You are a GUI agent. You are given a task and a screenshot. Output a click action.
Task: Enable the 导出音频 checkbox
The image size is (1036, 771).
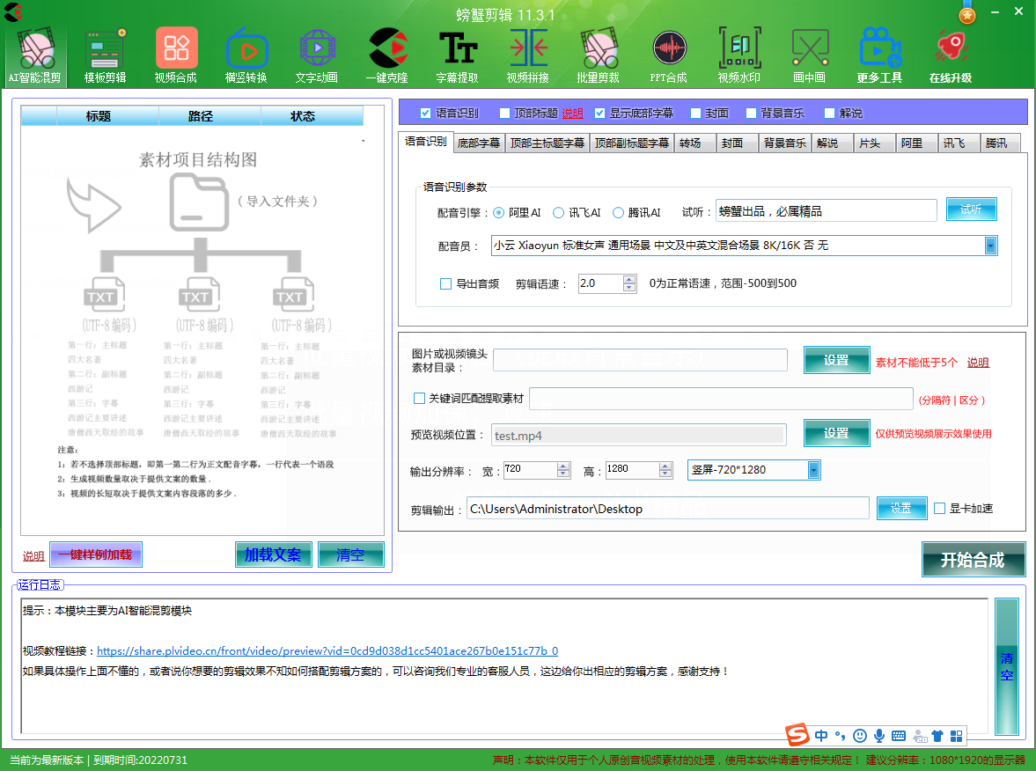[445, 283]
